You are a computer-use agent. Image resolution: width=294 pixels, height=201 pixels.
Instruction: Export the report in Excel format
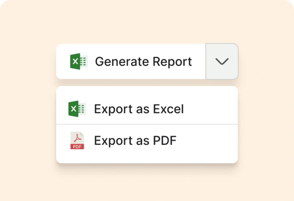click(x=139, y=109)
